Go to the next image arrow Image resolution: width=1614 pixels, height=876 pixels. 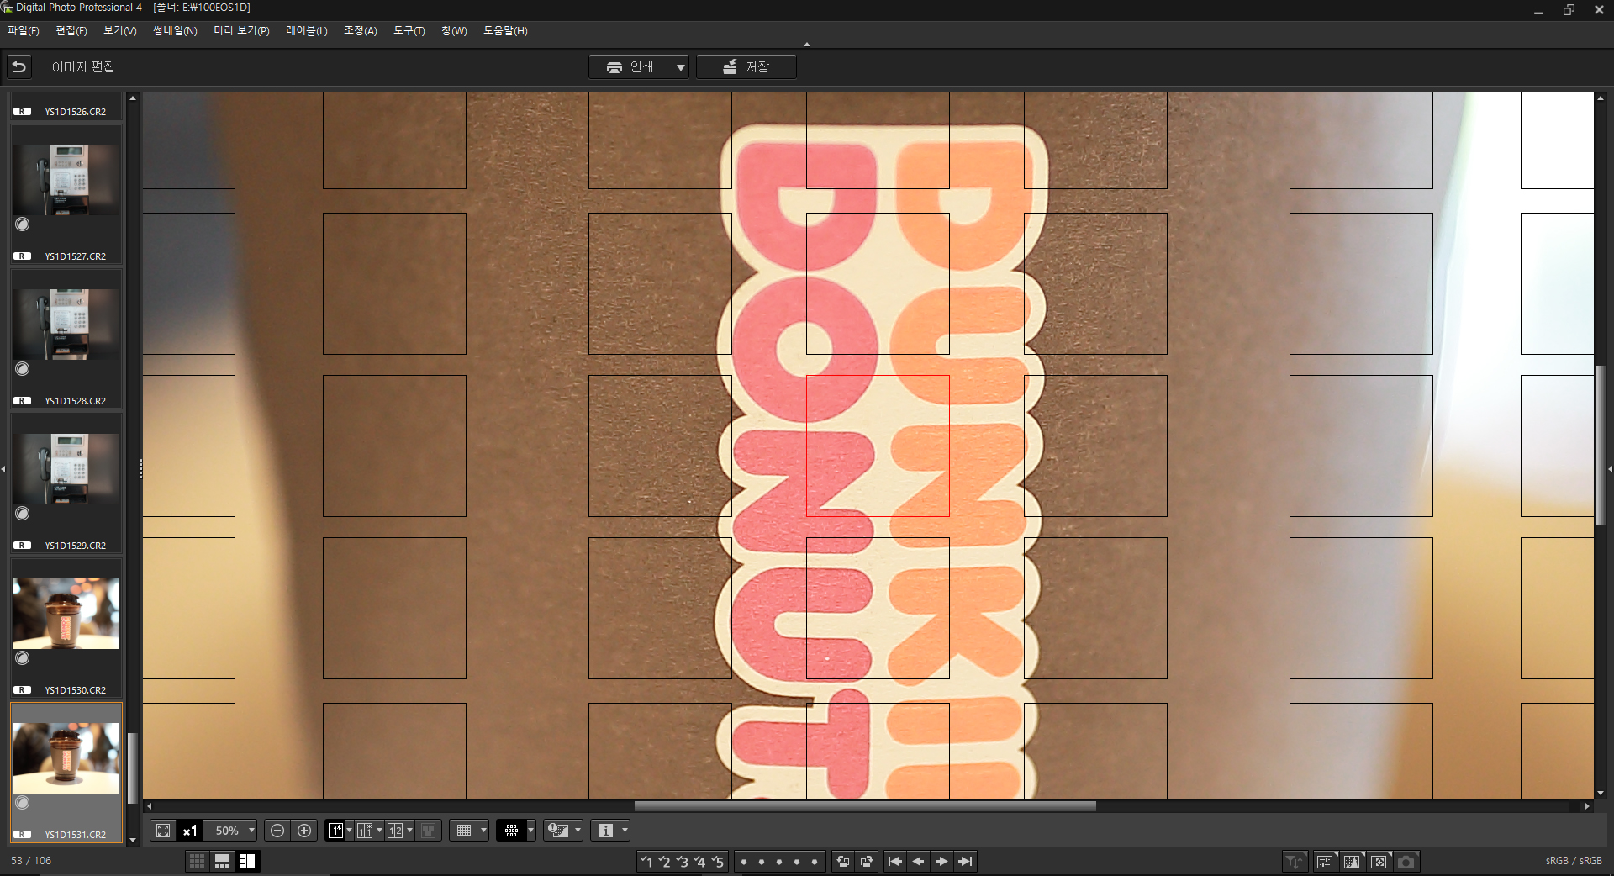941,861
